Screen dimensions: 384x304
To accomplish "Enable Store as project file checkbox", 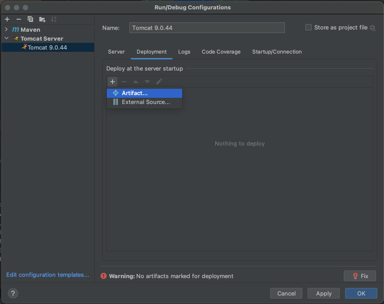I will pyautogui.click(x=309, y=27).
